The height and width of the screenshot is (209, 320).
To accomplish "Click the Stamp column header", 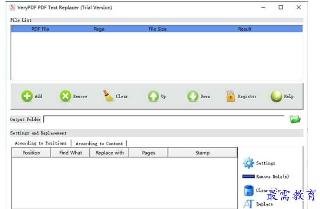I will (203, 153).
